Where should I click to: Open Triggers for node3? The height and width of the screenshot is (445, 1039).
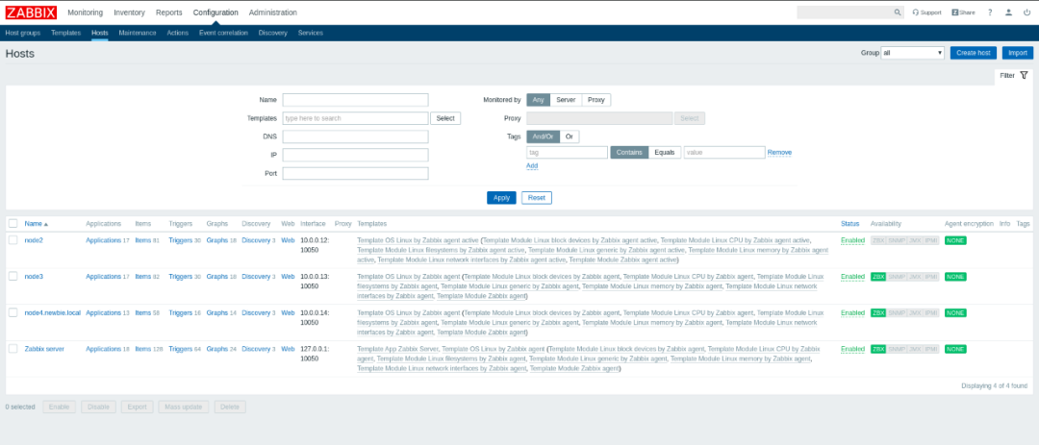tap(180, 277)
